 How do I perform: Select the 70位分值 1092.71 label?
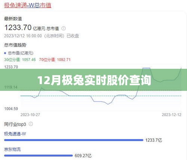click(x=55, y=59)
